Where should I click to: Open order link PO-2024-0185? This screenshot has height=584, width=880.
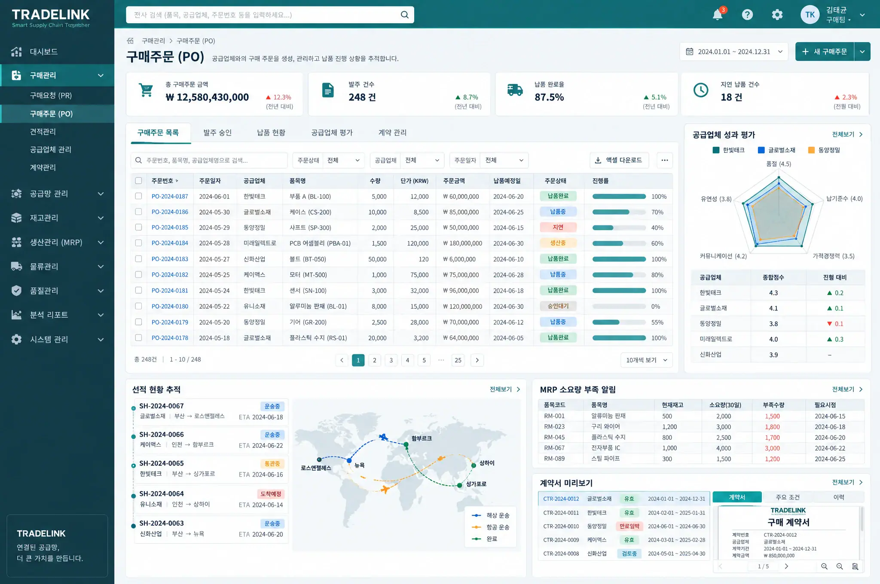click(x=170, y=228)
